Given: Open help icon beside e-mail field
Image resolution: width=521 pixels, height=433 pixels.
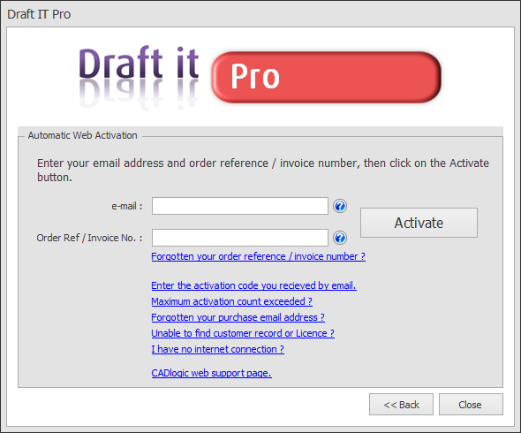Looking at the screenshot, I should (x=340, y=206).
